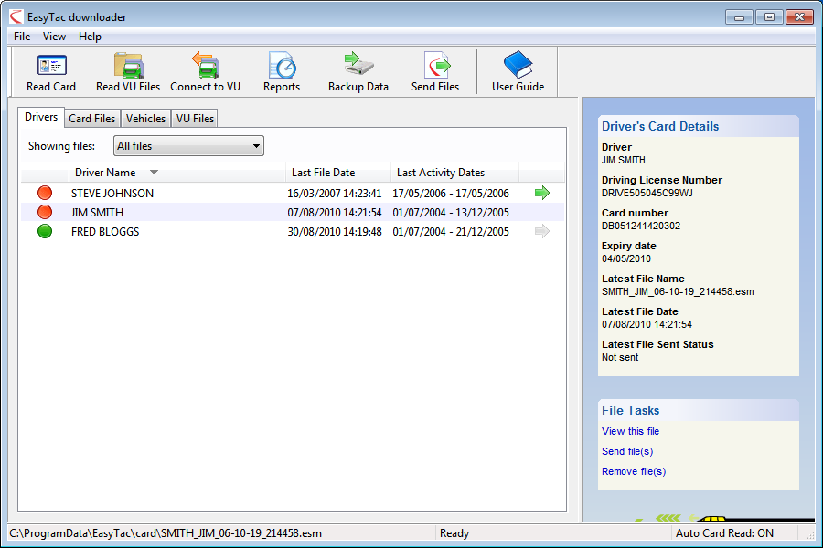This screenshot has width=823, height=548.
Task: Switch to the Card Files tab
Action: click(91, 119)
